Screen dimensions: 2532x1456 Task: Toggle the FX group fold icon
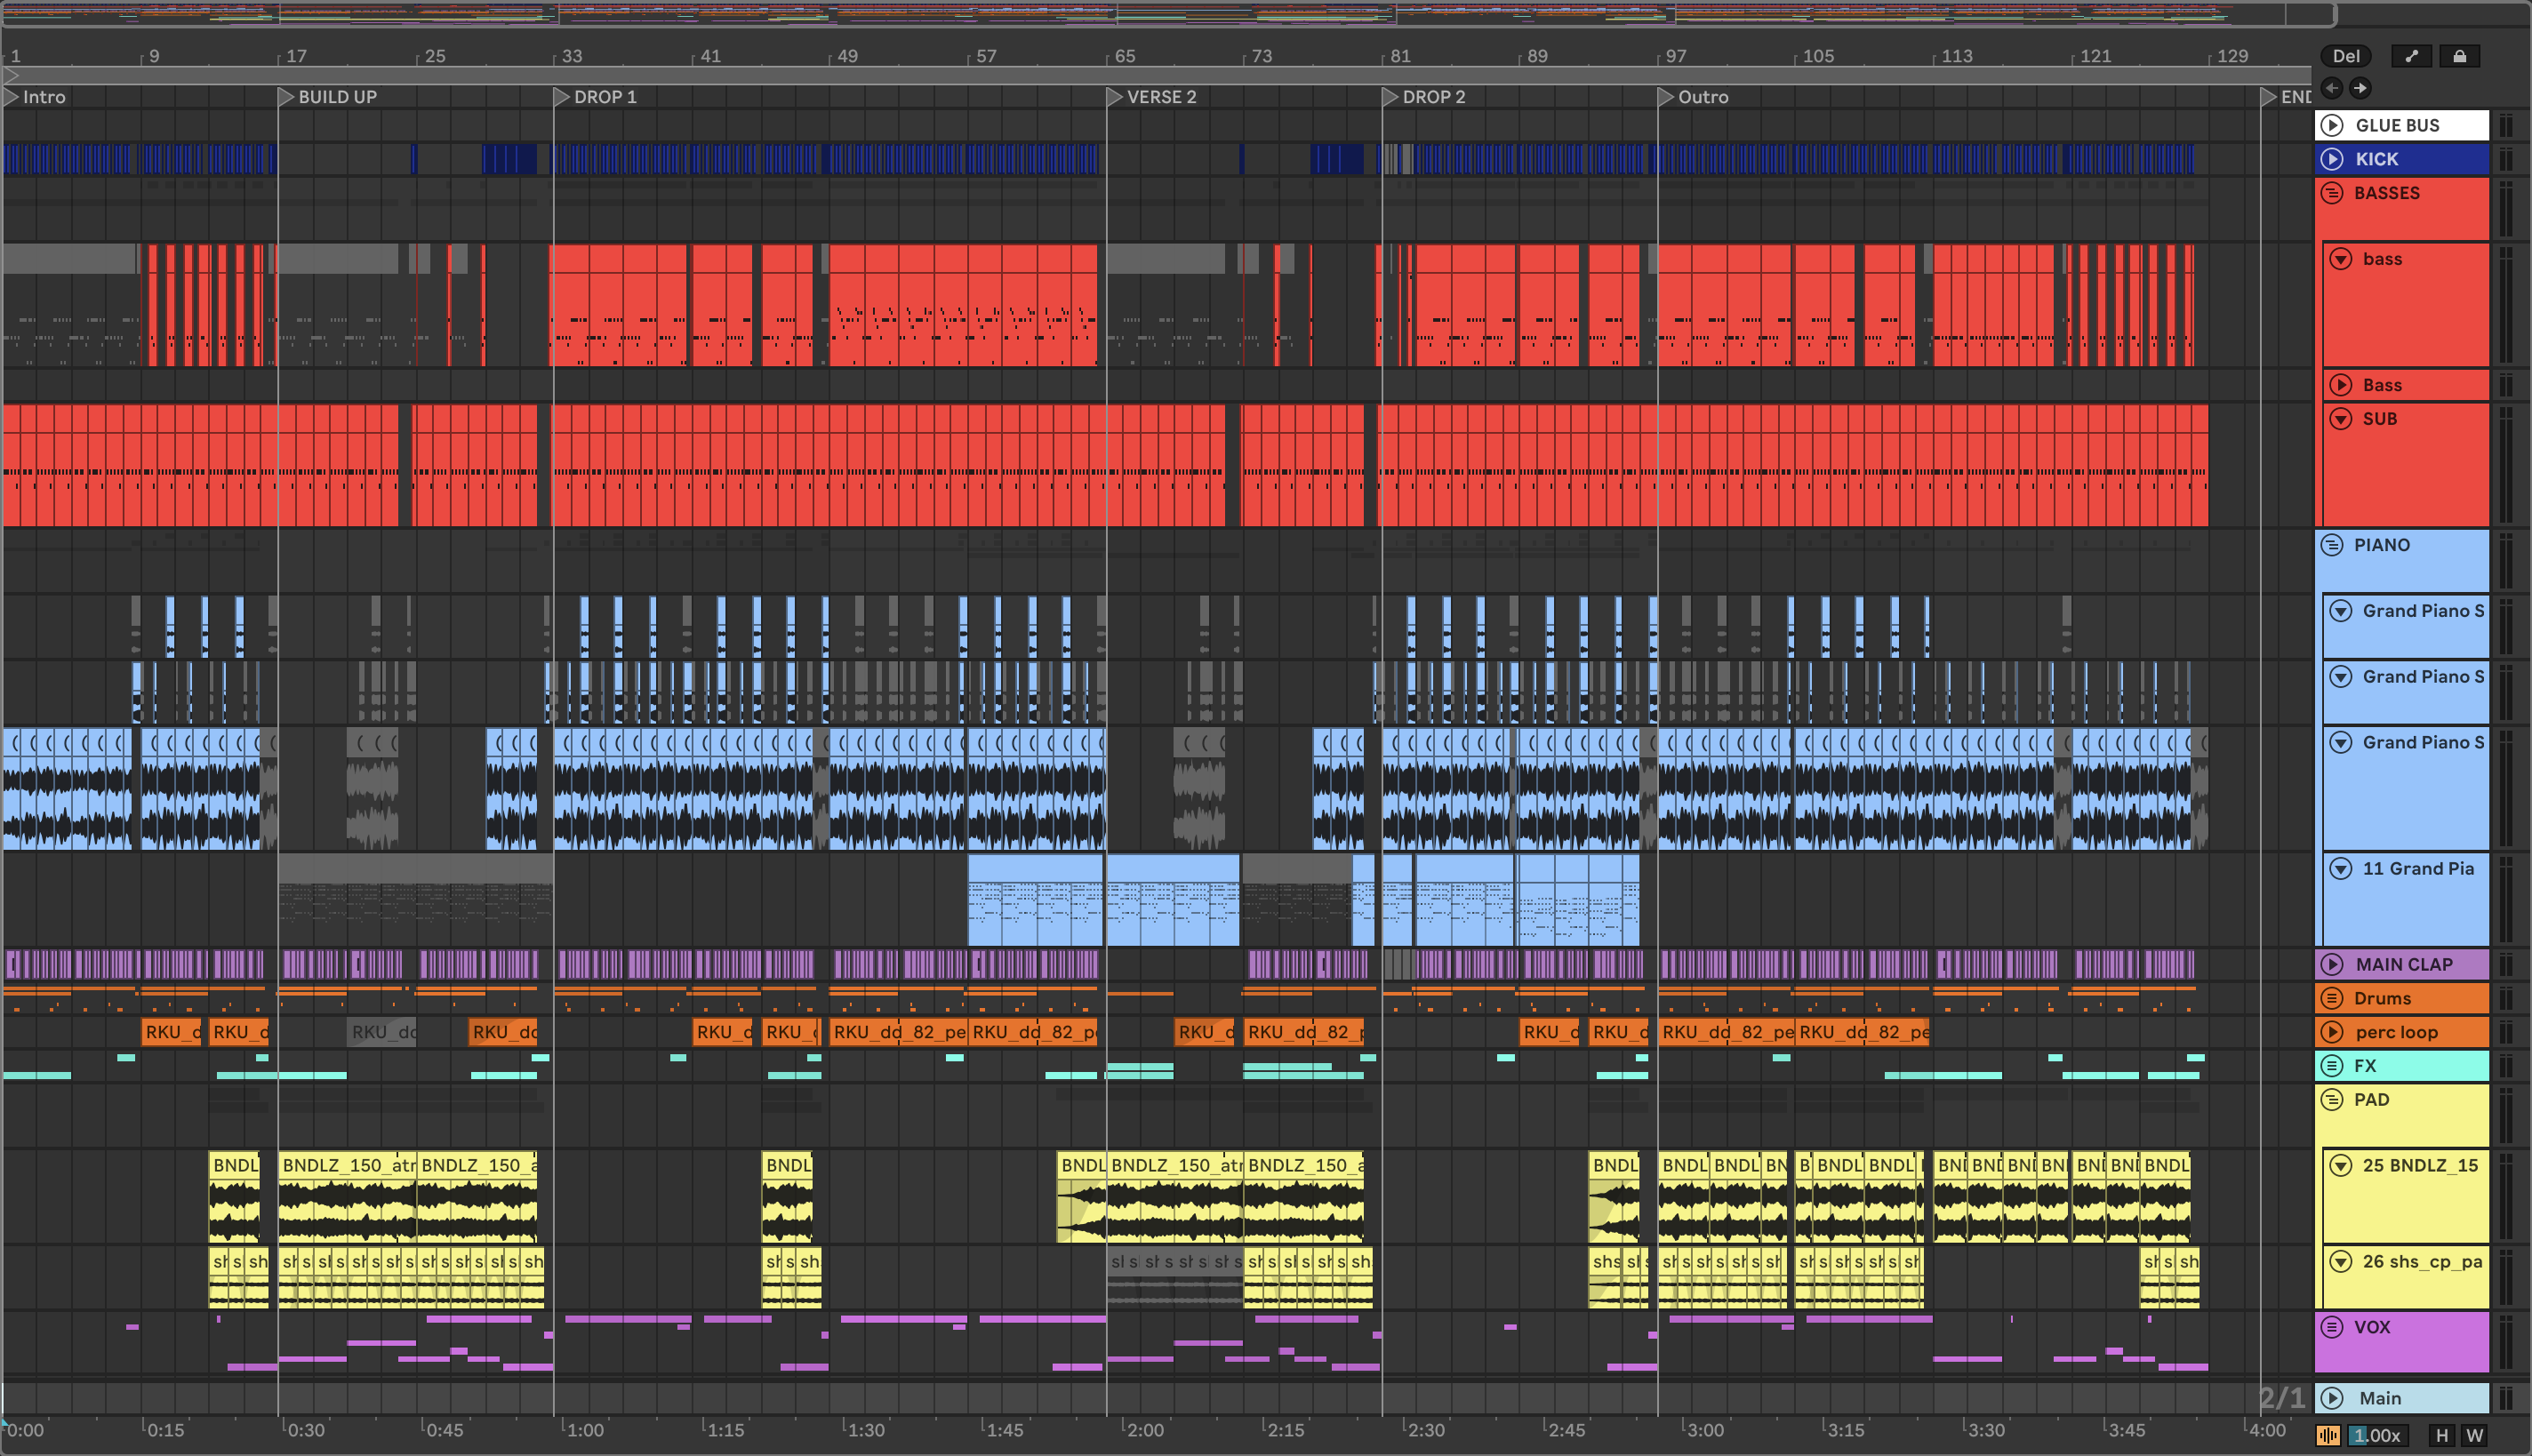coord(2332,1066)
